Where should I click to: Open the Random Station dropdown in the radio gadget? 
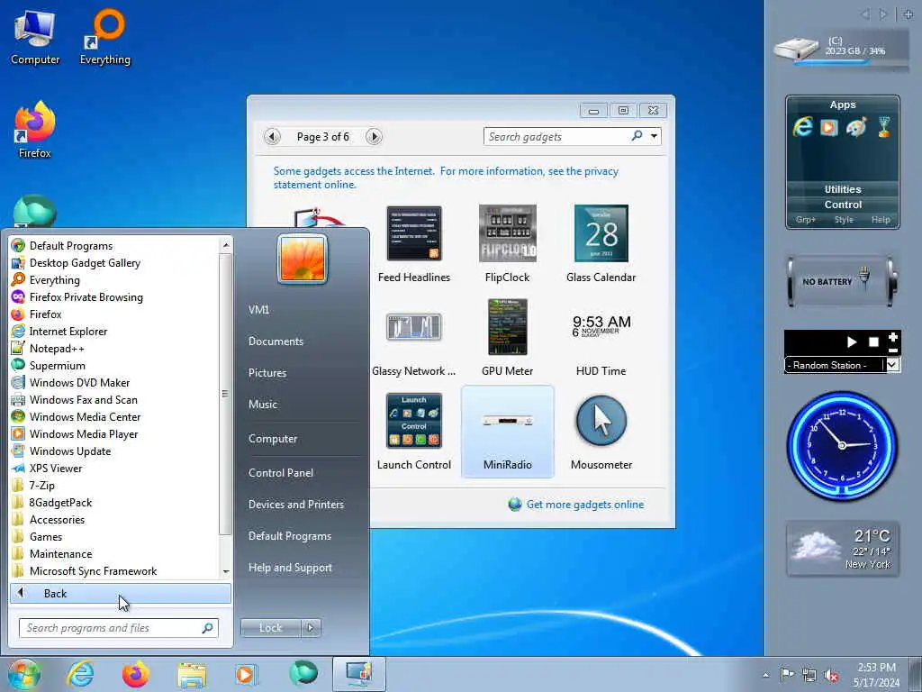(x=892, y=365)
